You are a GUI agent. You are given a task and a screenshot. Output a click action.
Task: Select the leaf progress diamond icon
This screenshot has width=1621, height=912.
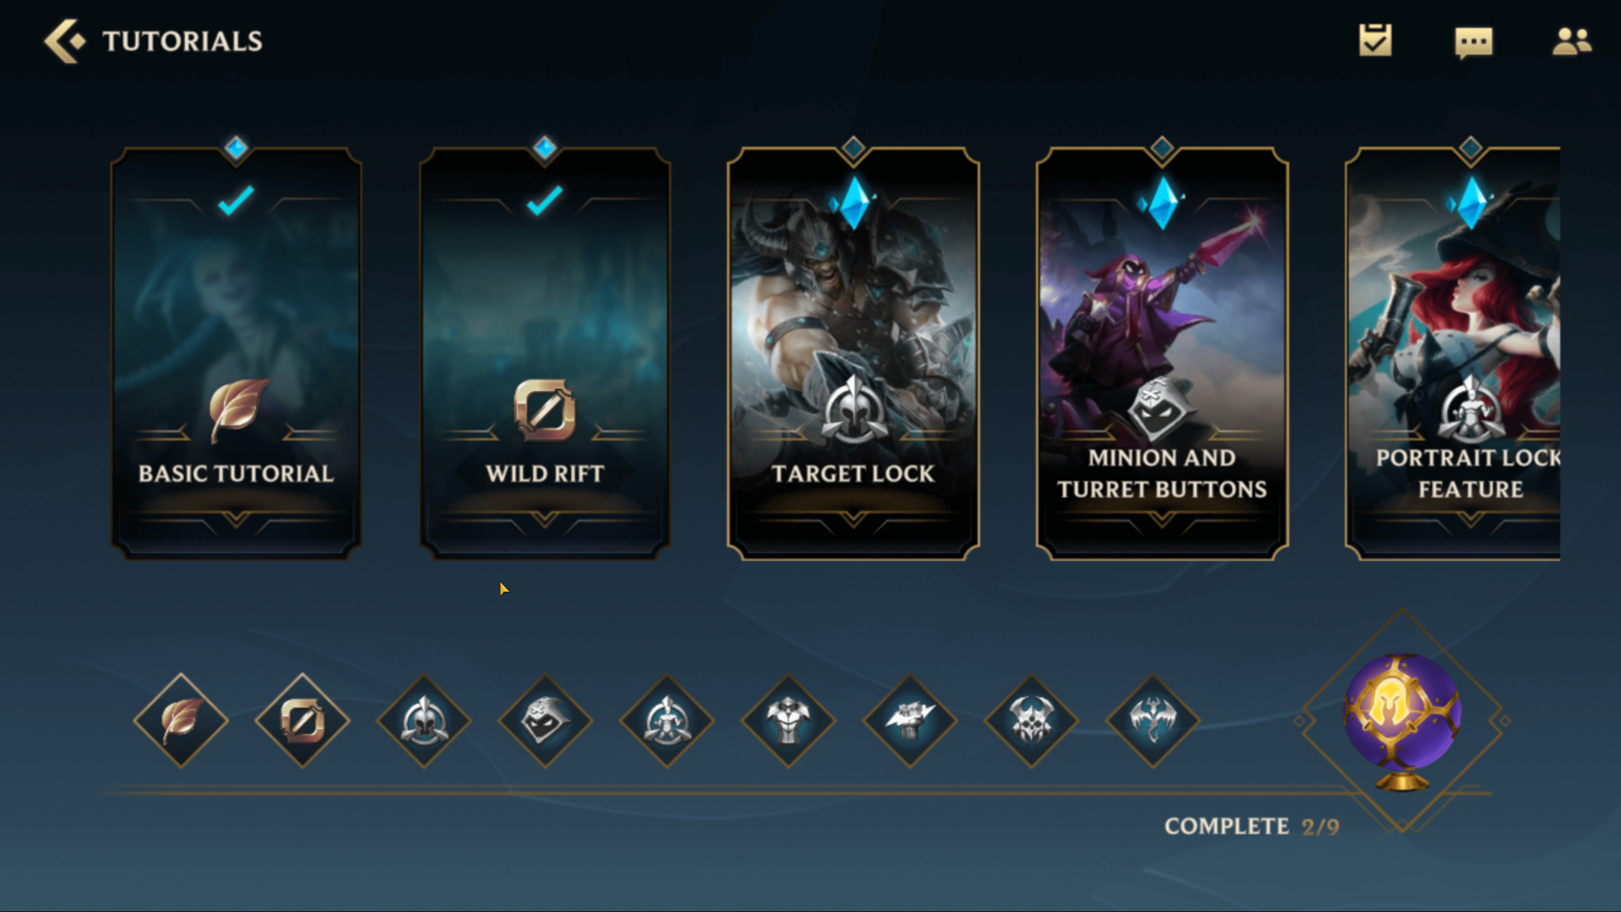click(x=181, y=721)
